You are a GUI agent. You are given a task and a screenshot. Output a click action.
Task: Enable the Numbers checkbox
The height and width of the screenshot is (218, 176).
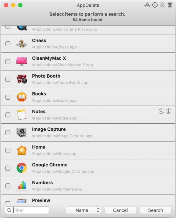(x=8, y=186)
